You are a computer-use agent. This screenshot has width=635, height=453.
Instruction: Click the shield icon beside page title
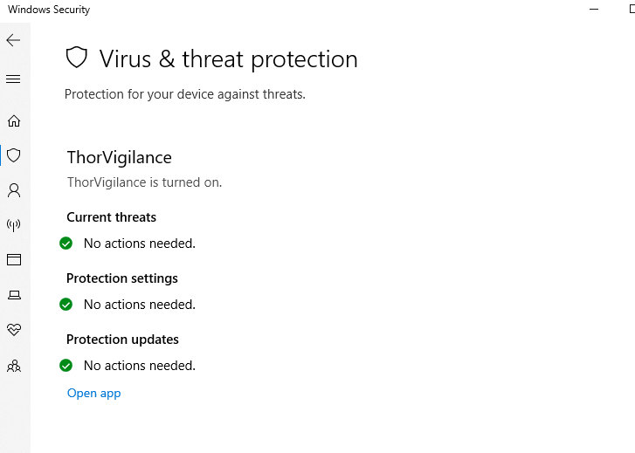tap(77, 58)
